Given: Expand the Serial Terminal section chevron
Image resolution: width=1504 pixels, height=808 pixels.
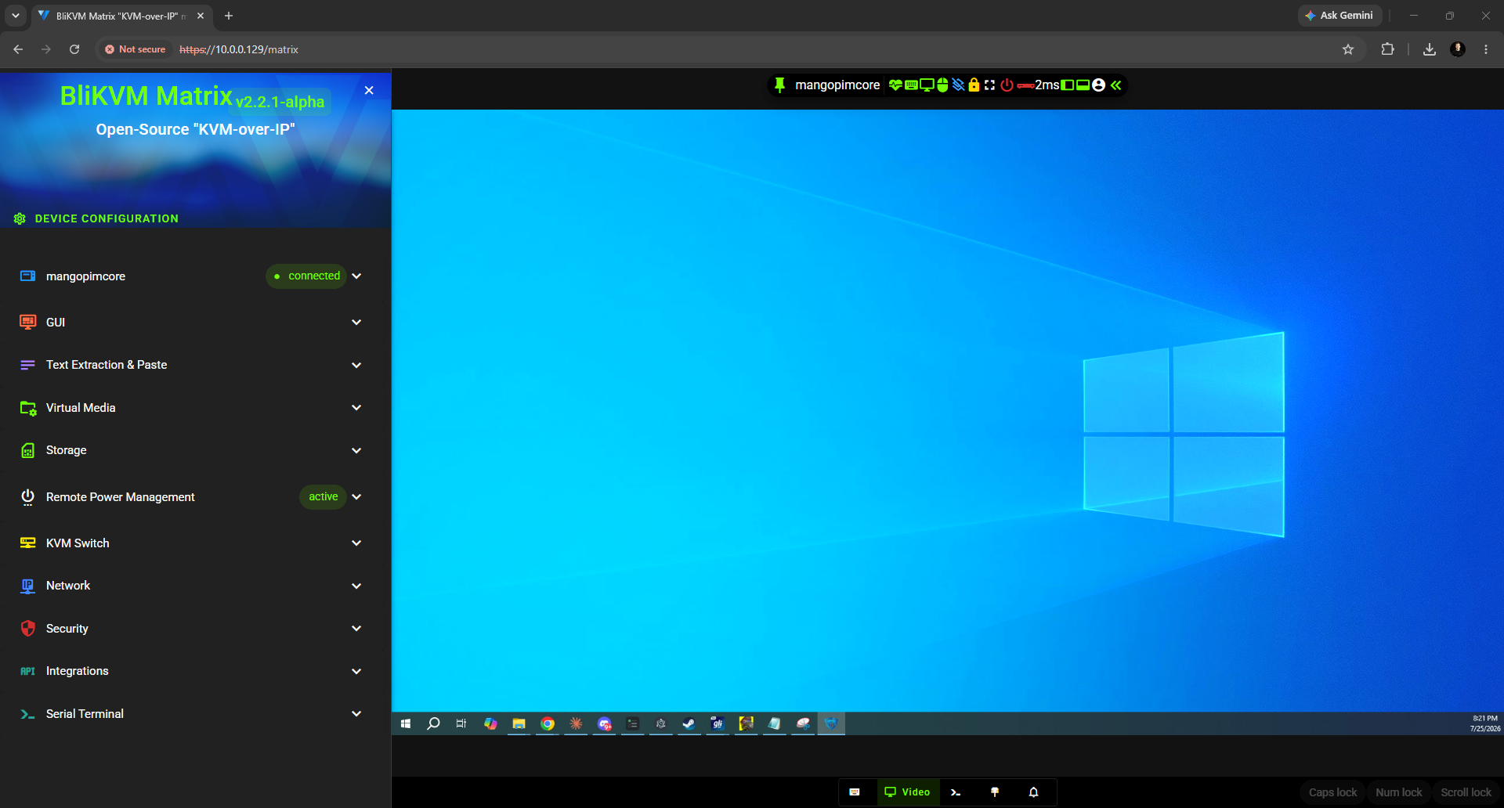Looking at the screenshot, I should pyautogui.click(x=356, y=713).
